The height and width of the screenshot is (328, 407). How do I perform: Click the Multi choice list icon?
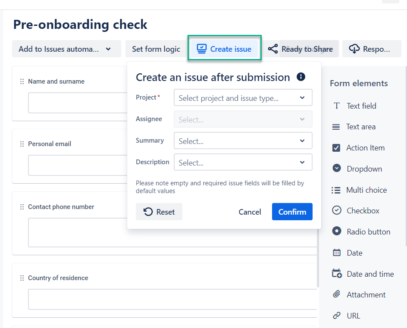coord(336,190)
